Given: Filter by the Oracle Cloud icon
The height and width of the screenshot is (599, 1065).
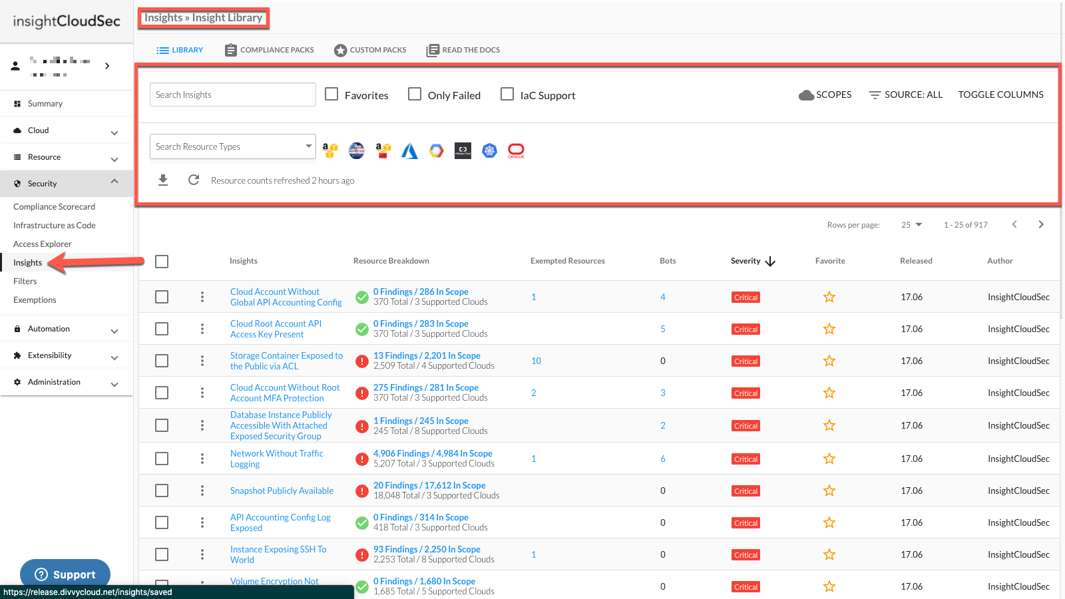Looking at the screenshot, I should click(516, 150).
